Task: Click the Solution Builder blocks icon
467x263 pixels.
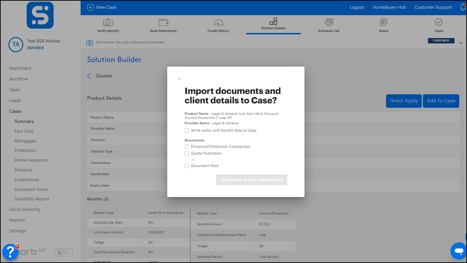Action: (x=273, y=21)
